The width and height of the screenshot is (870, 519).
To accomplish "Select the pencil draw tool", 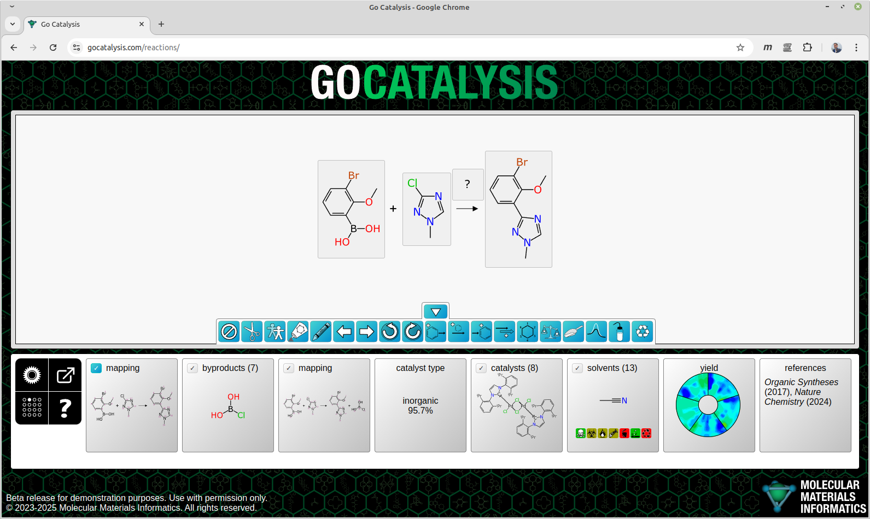I will coord(321,332).
